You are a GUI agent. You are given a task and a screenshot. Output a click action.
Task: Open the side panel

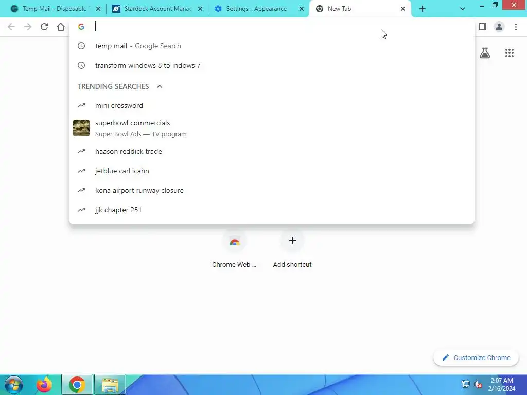(483, 27)
